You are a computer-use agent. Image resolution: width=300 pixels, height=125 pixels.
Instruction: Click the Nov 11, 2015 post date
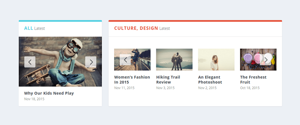(x=124, y=88)
